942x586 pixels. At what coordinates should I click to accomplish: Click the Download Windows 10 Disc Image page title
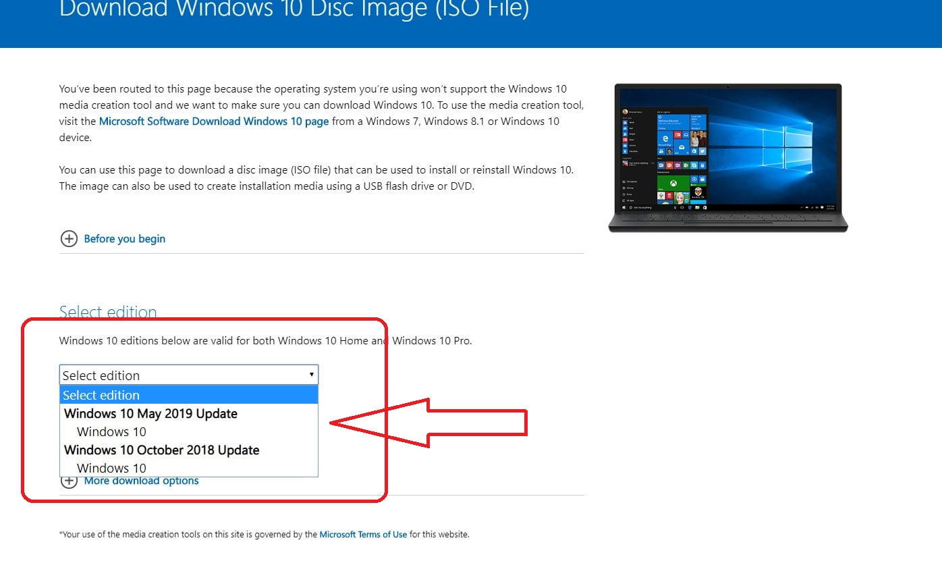click(x=294, y=9)
